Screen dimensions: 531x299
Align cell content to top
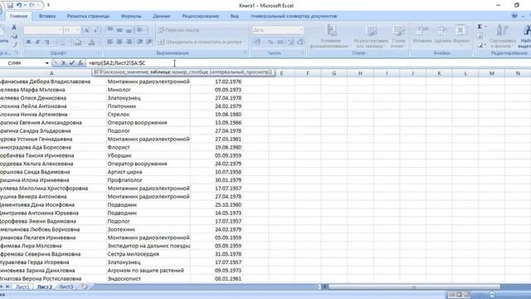110,30
